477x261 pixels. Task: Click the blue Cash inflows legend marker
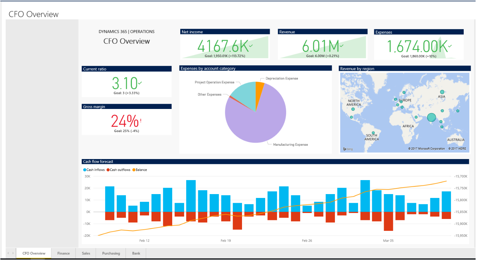click(85, 170)
